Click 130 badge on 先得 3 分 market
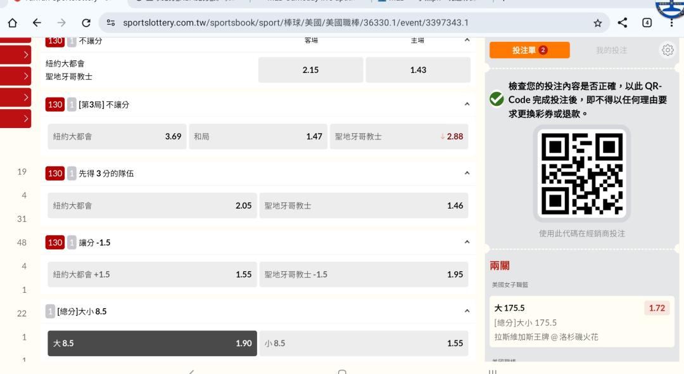 coord(55,173)
